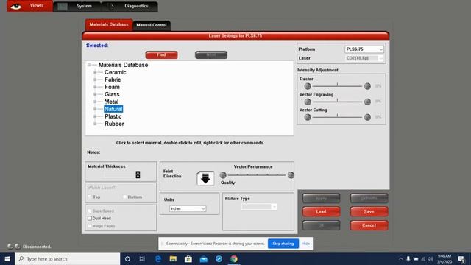Decrease Vector Cutting intensity left knob

pos(308,117)
